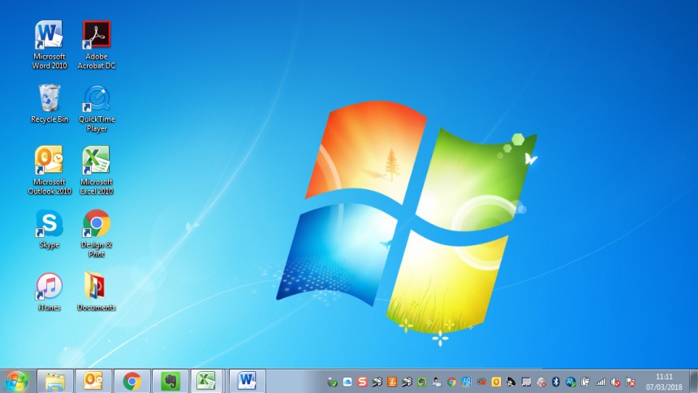Image resolution: width=698 pixels, height=393 pixels.
Task: Open Microsoft Word 2010 desktop shortcut
Action: (x=49, y=45)
